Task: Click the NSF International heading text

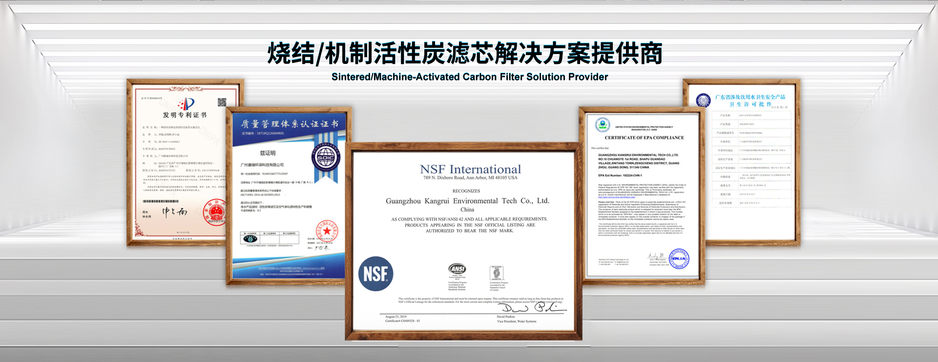Action: click(470, 169)
